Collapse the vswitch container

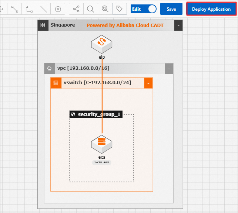click(x=148, y=83)
